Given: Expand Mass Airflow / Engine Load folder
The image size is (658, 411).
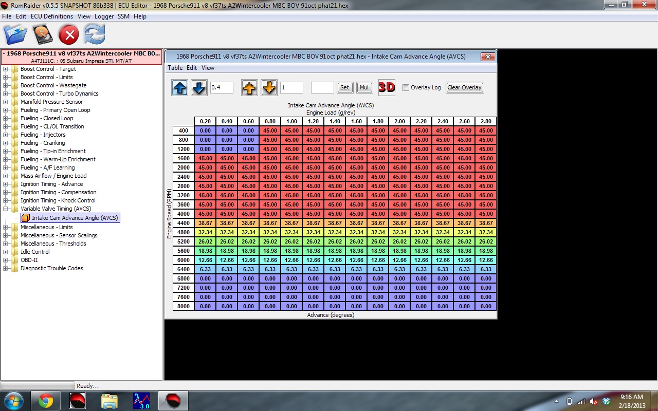Looking at the screenshot, I should point(6,176).
